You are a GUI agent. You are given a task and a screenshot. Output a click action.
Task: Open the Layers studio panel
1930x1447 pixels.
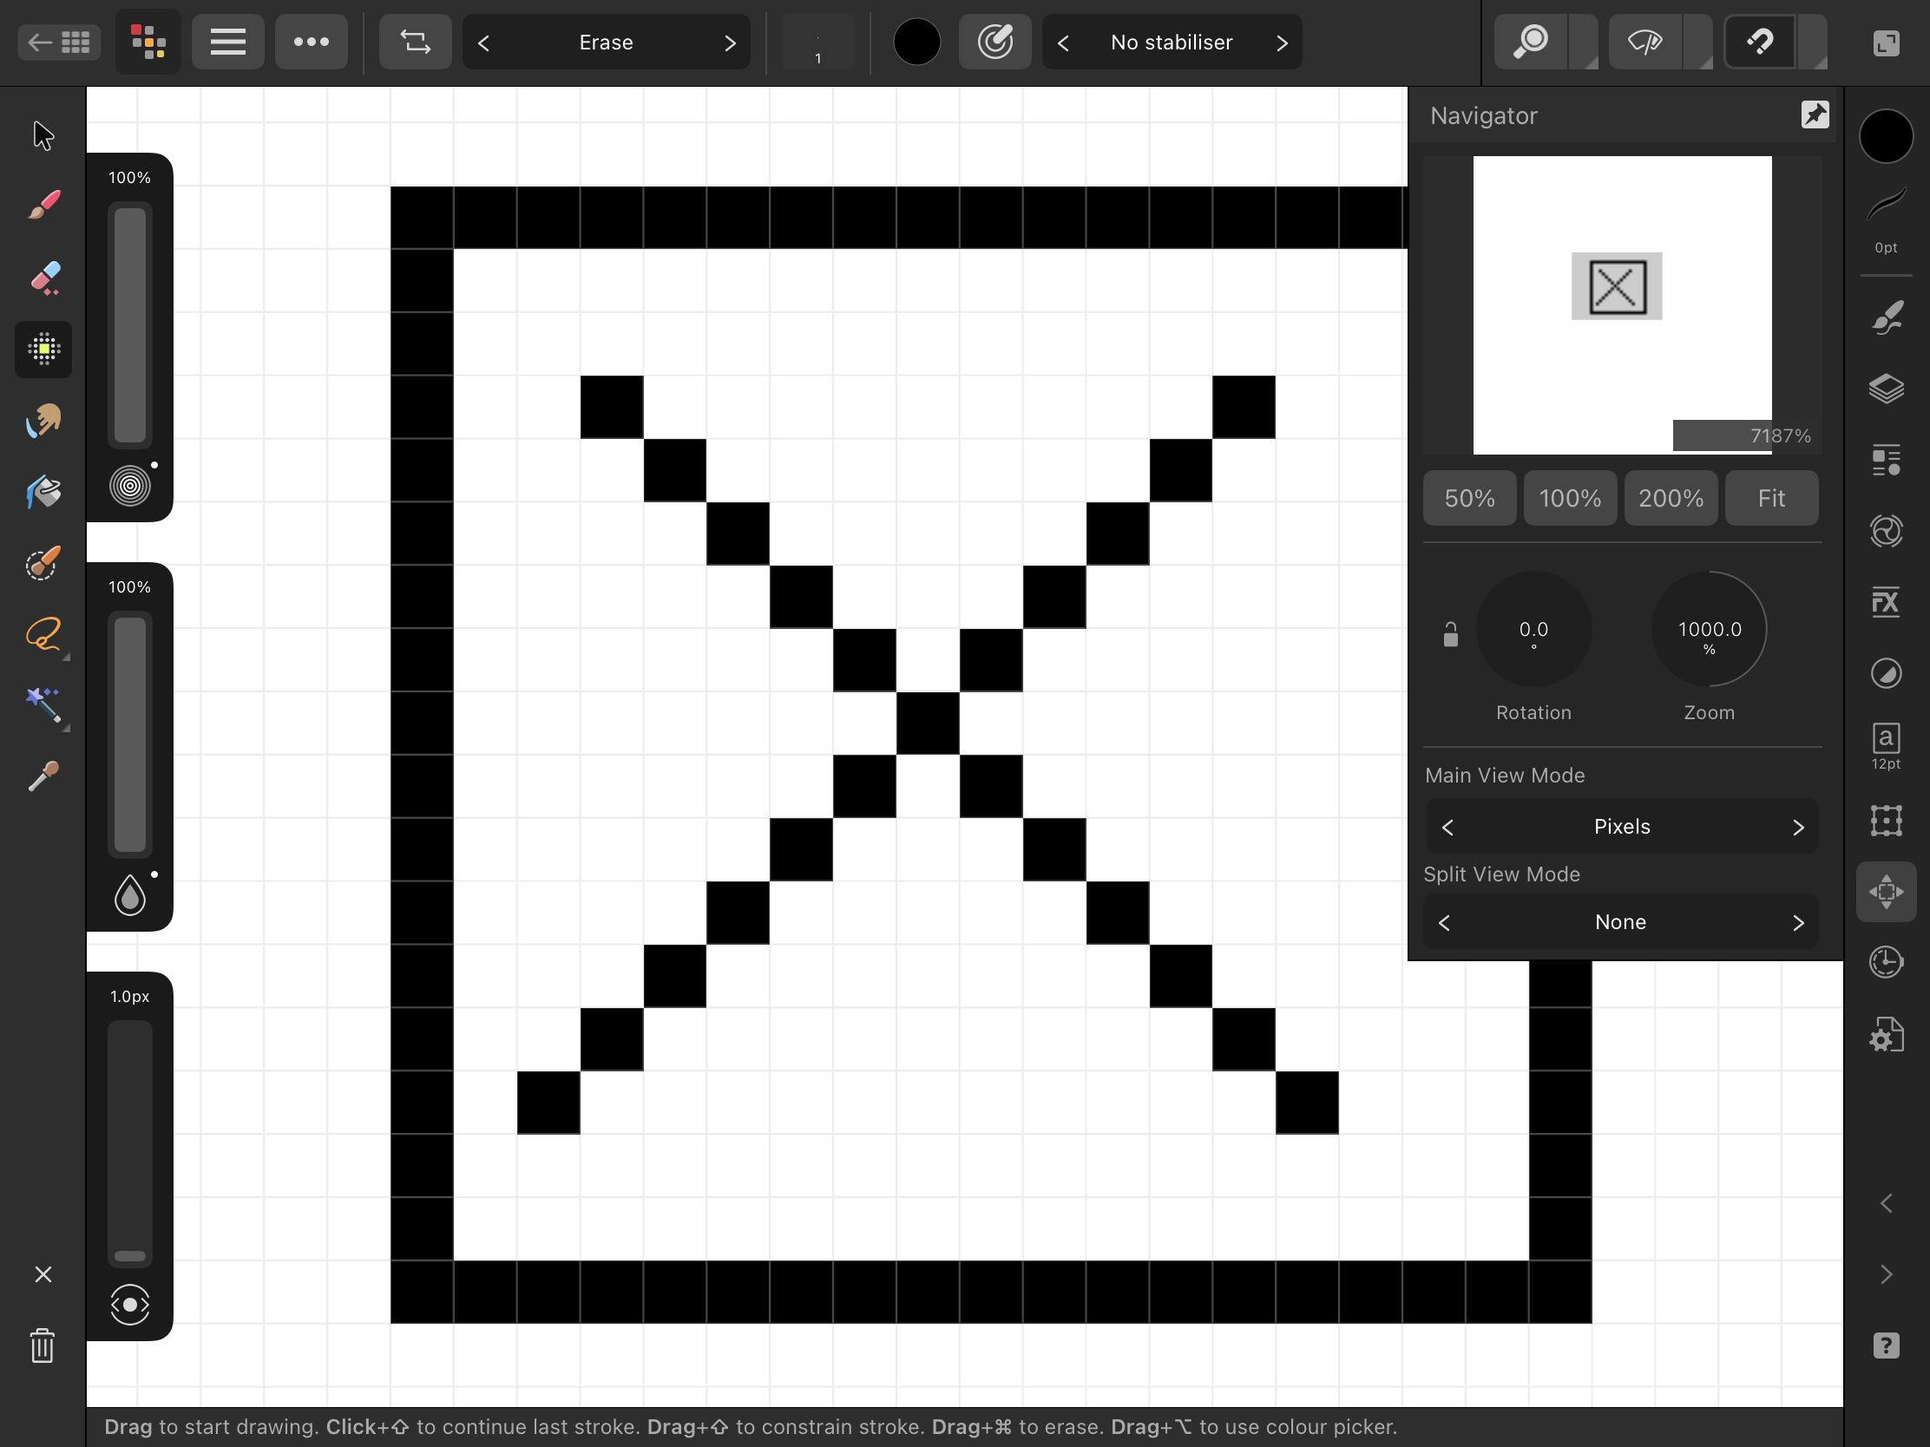coord(1886,388)
